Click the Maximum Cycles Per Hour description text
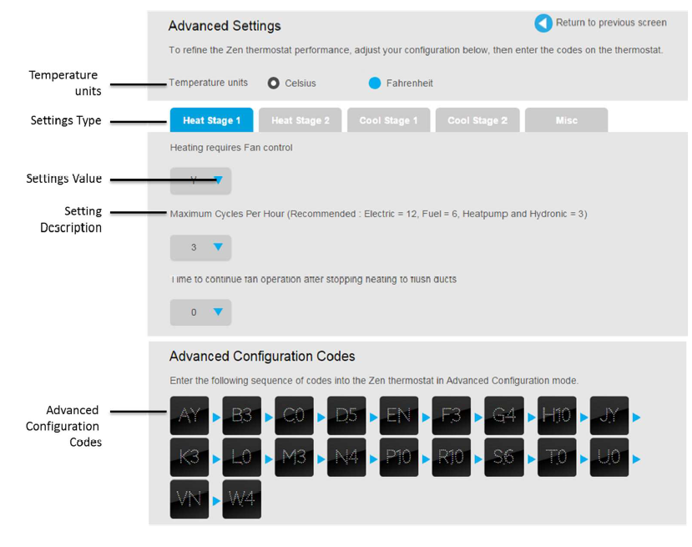Screen dimensions: 692x547 tap(379, 214)
